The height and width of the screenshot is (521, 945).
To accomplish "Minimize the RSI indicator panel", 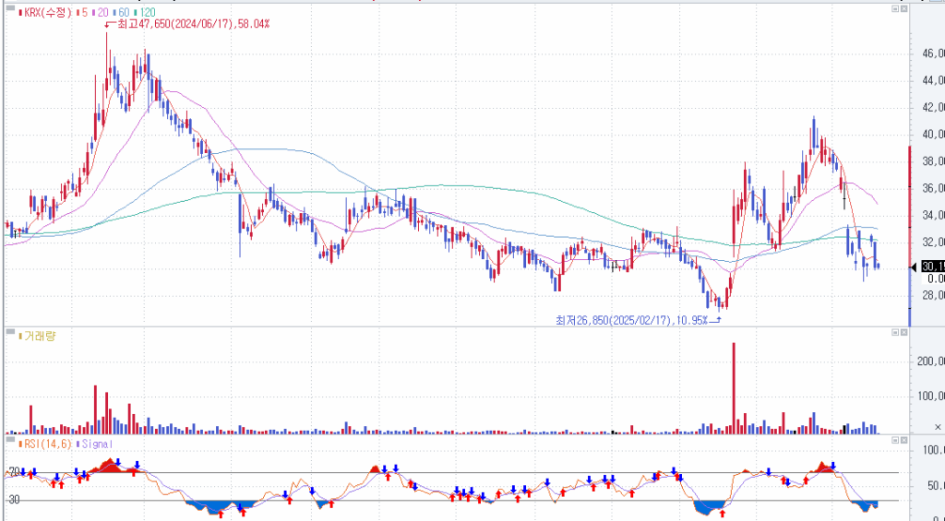I will click(893, 440).
